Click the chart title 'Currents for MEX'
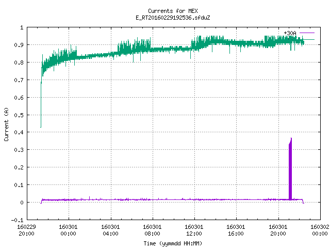The width and height of the screenshot is (330, 248). 173,11
